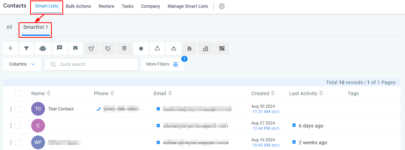This screenshot has height=150, width=405.
Task: Click the merge contacts frame icon
Action: coord(222,49)
